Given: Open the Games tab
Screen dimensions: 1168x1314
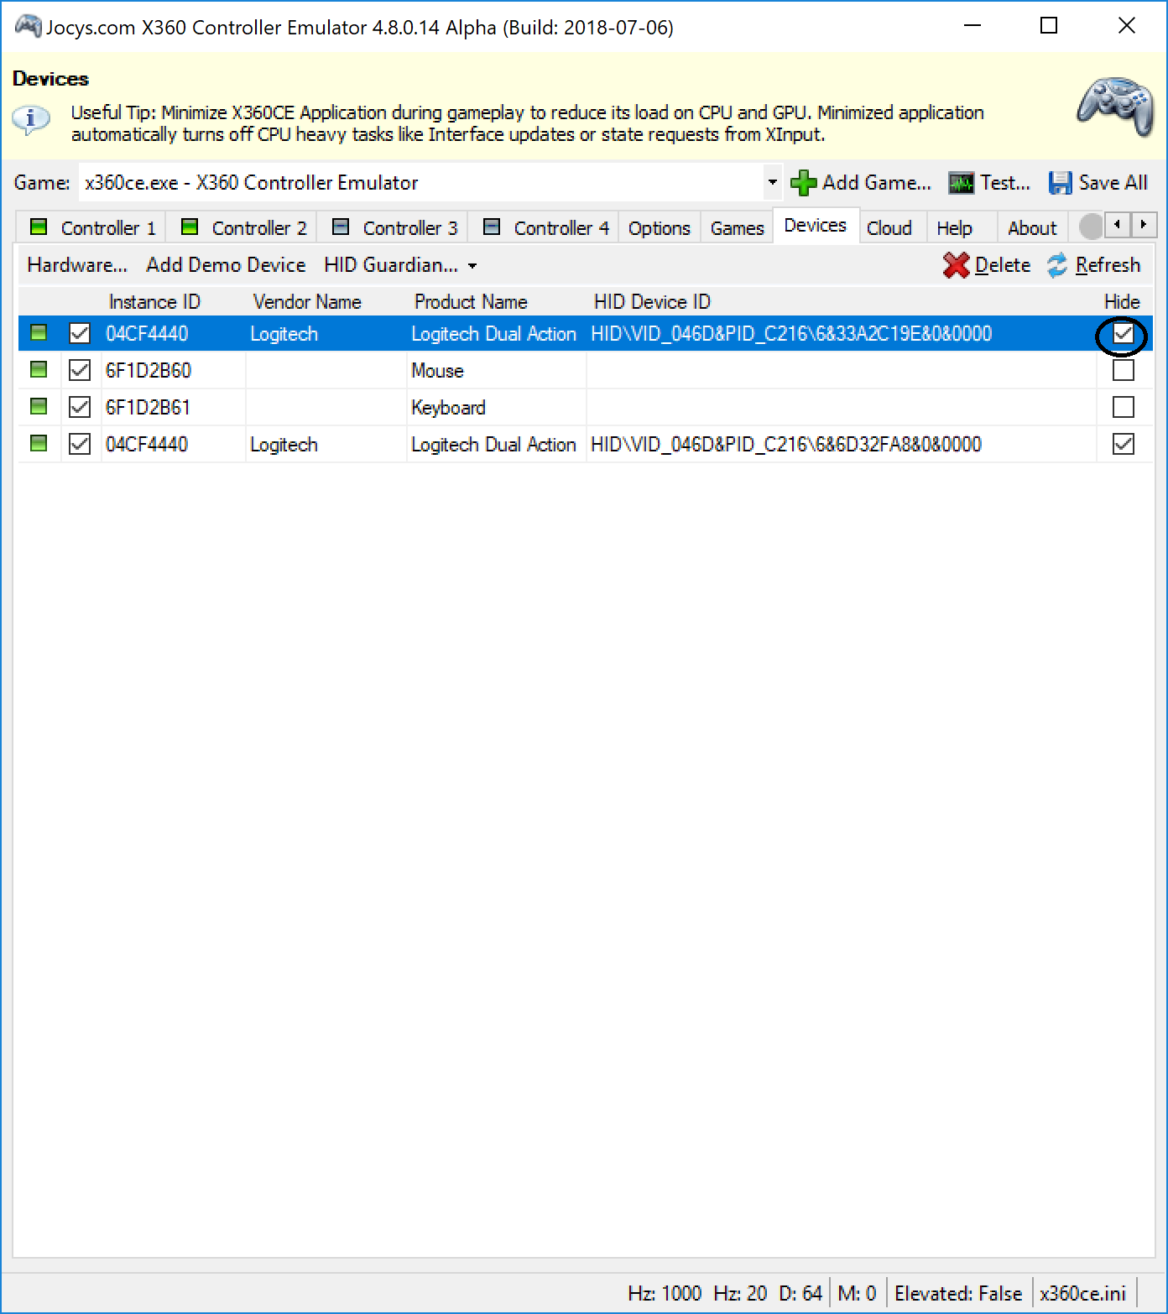Looking at the screenshot, I should point(737,228).
